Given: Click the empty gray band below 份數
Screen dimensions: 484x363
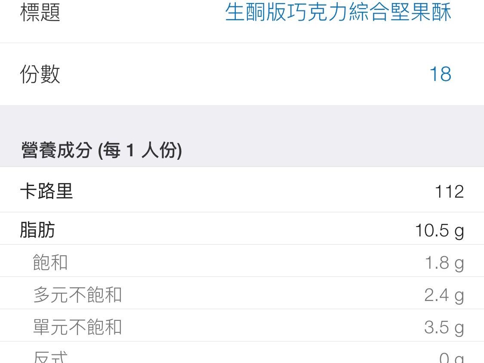Looking at the screenshot, I should pyautogui.click(x=242, y=121).
